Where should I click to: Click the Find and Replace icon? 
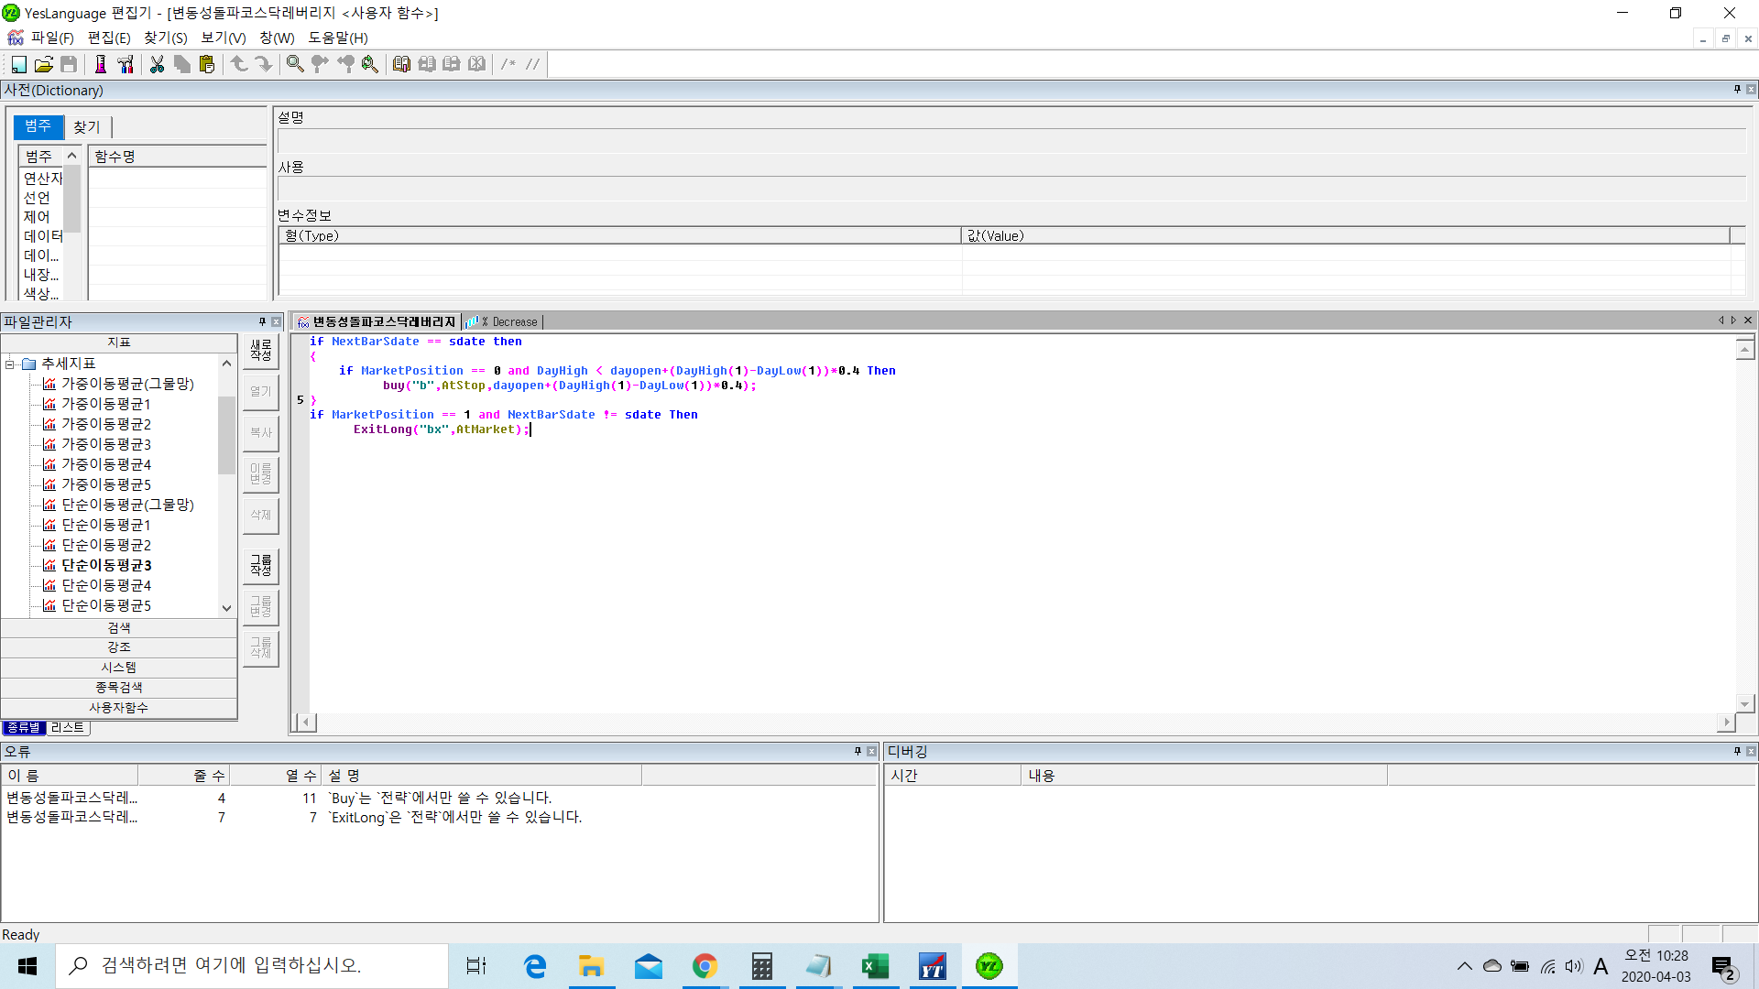click(x=370, y=64)
